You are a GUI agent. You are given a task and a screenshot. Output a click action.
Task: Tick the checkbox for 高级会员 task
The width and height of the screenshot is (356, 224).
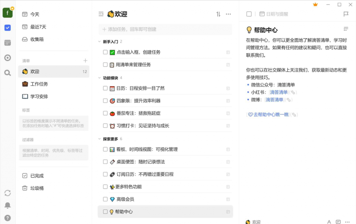pyautogui.click(x=105, y=199)
